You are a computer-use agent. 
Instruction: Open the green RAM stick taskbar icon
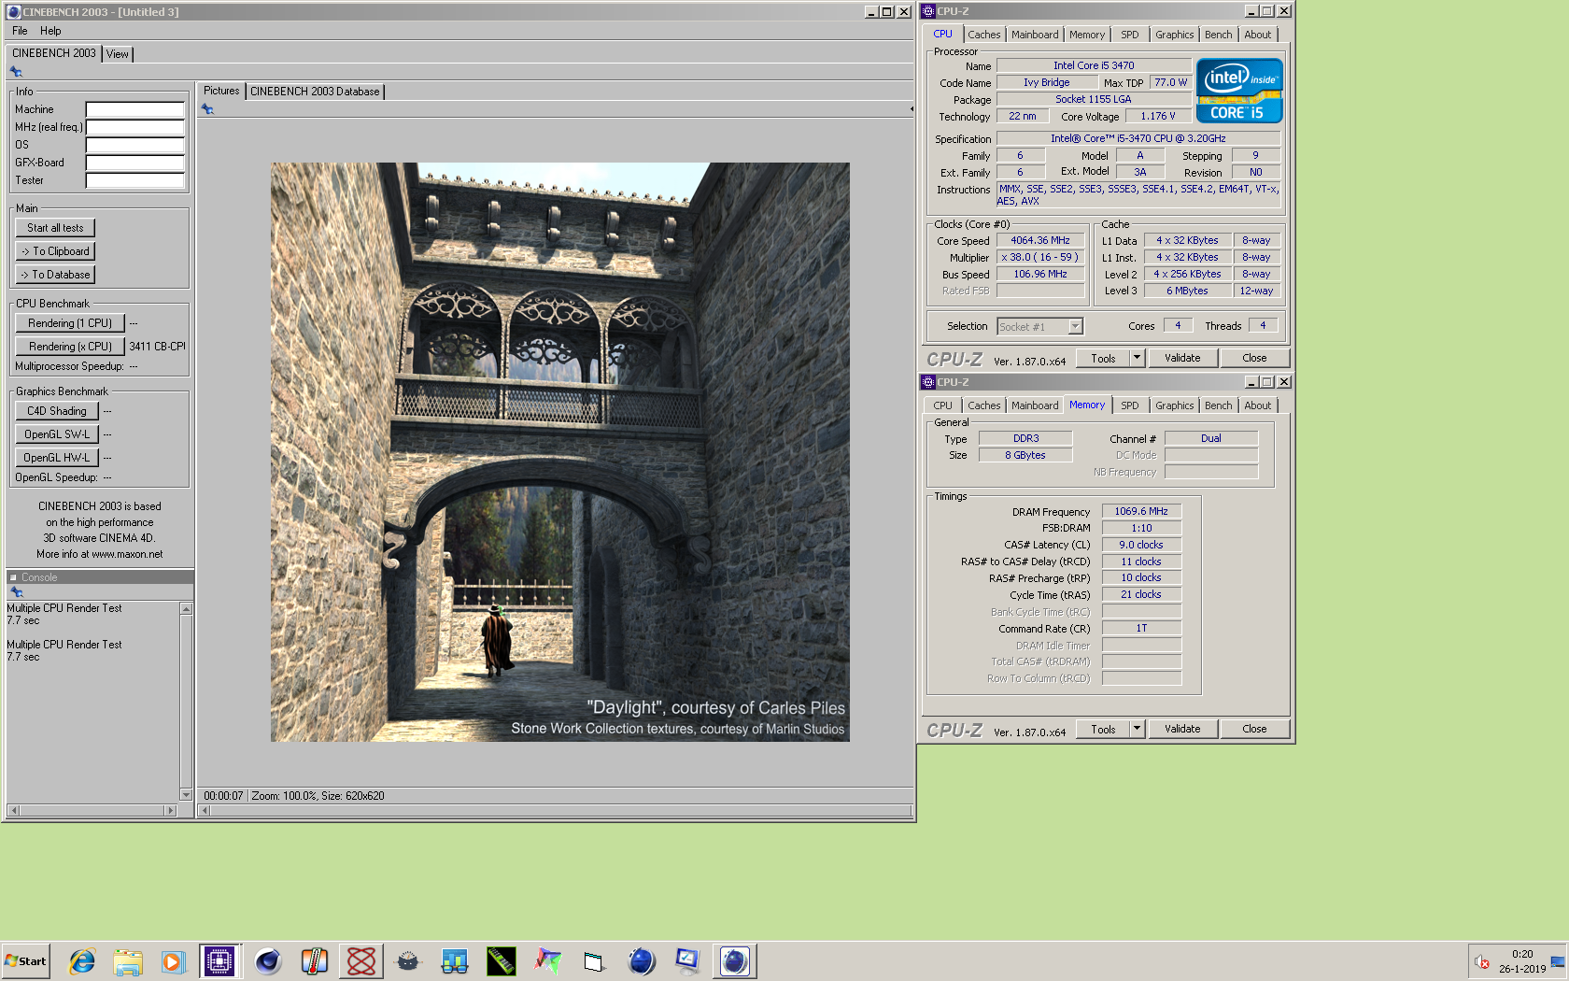(x=502, y=960)
